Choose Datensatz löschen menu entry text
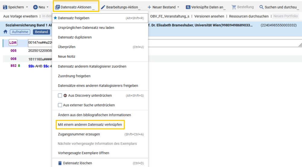 click(77, 163)
